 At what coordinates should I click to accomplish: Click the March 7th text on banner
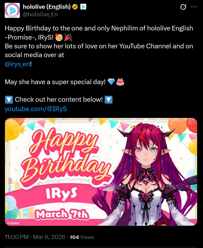coord(62,214)
